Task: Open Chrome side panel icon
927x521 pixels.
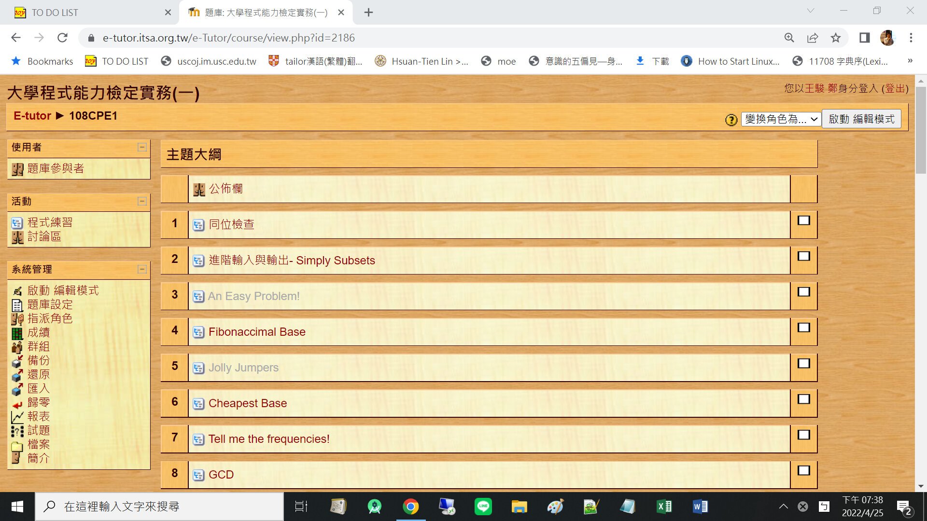Action: 864,38
